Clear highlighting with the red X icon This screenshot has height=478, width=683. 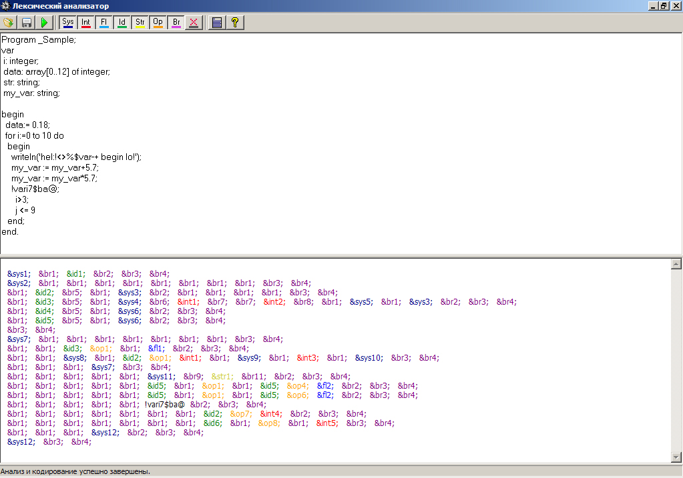click(x=194, y=23)
